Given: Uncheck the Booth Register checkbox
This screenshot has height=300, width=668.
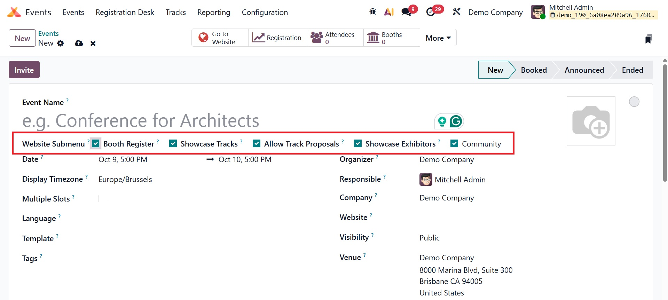Looking at the screenshot, I should coord(96,144).
